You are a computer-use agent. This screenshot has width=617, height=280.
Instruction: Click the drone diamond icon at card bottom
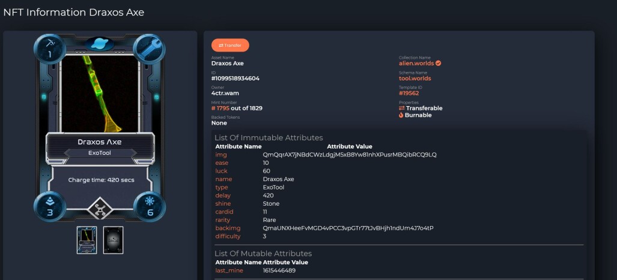[x=100, y=209]
